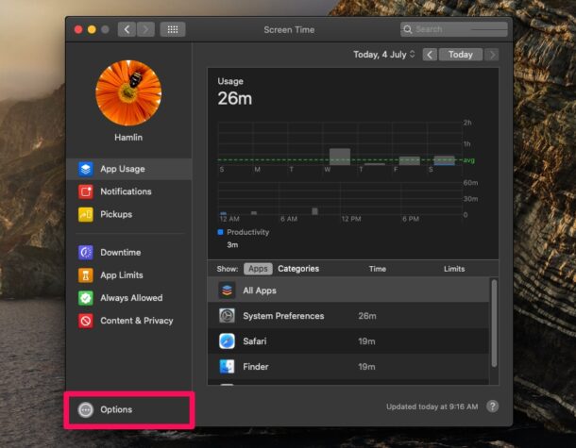Click in the Search field

(x=458, y=29)
